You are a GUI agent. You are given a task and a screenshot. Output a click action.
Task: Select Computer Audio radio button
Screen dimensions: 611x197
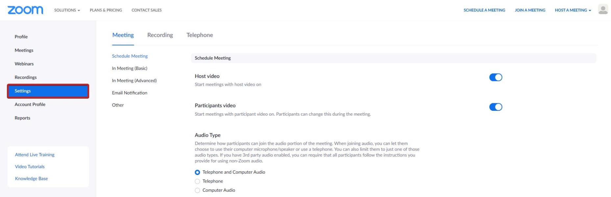pos(197,190)
